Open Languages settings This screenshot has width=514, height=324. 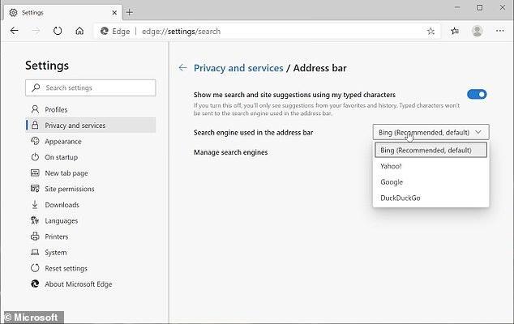pyautogui.click(x=91, y=221)
